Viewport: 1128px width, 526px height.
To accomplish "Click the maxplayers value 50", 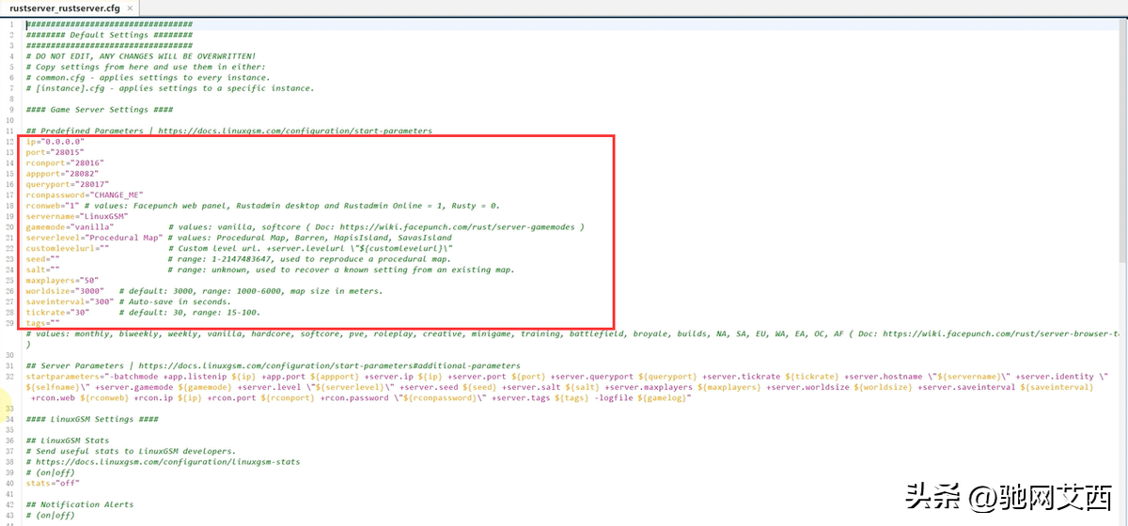I will click(89, 280).
